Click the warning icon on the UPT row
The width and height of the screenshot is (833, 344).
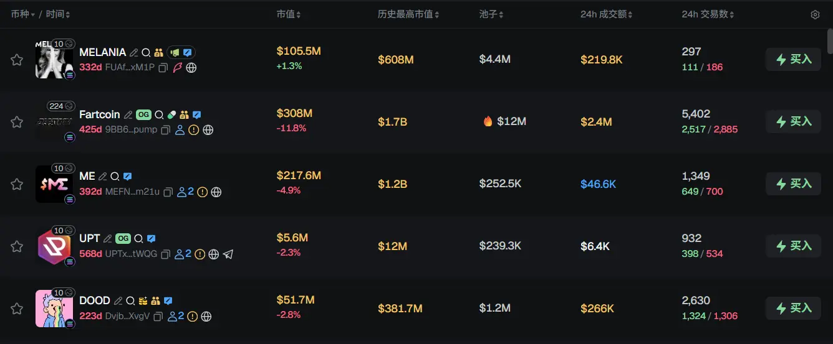click(200, 254)
